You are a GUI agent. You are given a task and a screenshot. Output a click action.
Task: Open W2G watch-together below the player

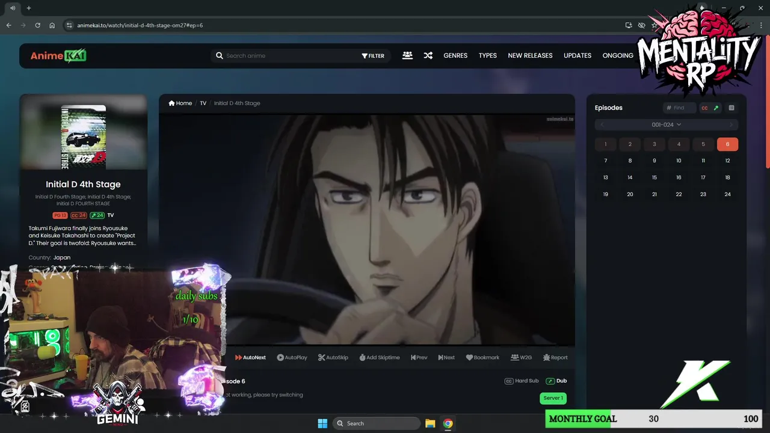522,357
